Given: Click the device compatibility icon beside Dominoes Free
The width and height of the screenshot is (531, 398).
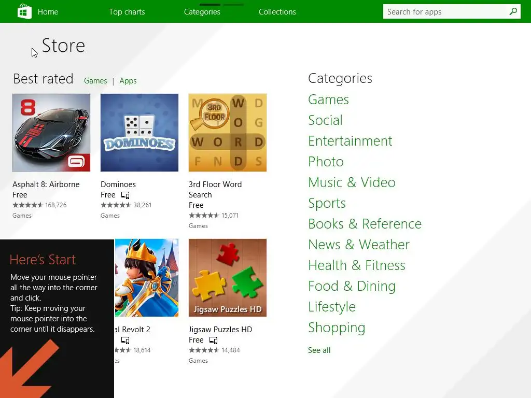Looking at the screenshot, I should [x=125, y=195].
